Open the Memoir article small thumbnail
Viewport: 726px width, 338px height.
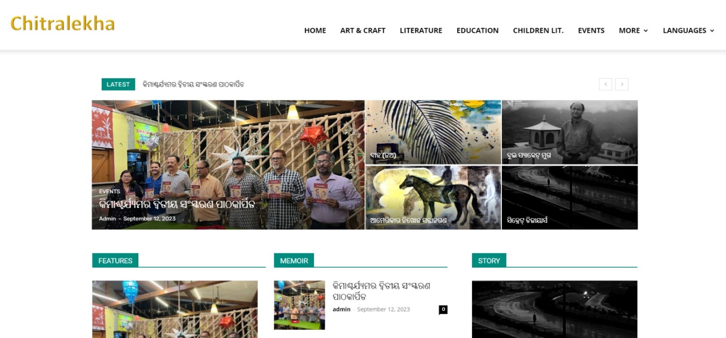(300, 305)
